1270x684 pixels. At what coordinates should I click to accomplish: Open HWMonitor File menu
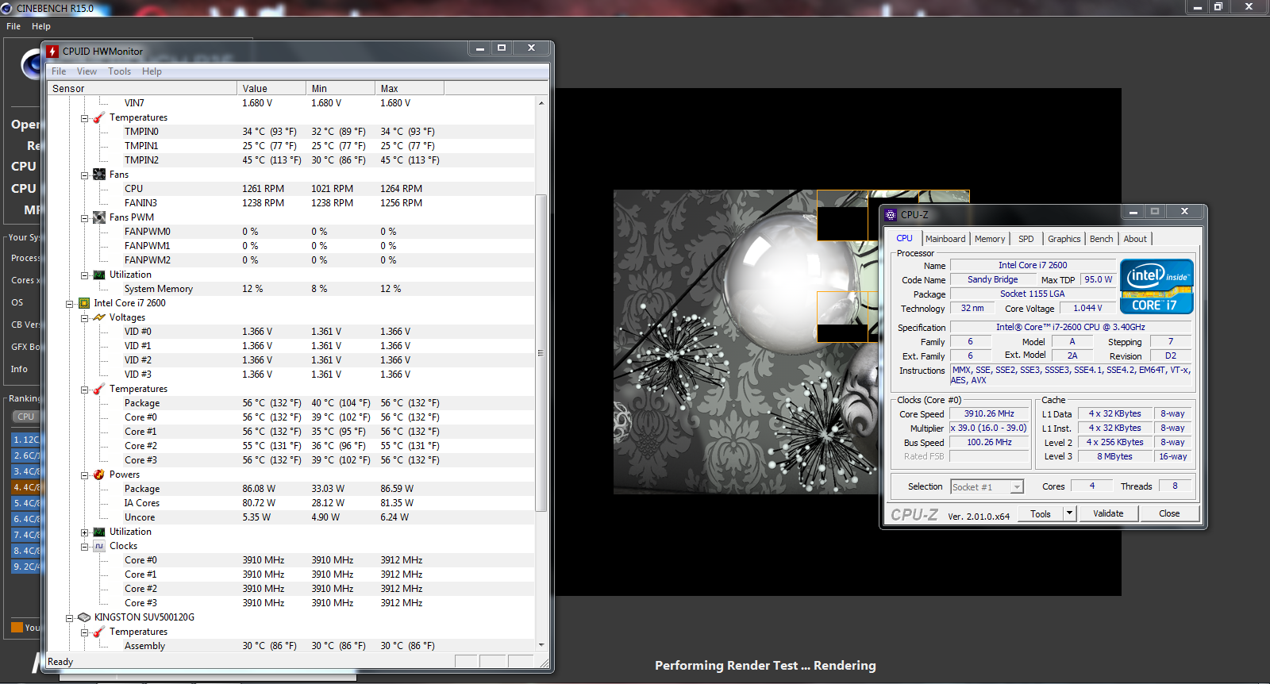point(59,71)
